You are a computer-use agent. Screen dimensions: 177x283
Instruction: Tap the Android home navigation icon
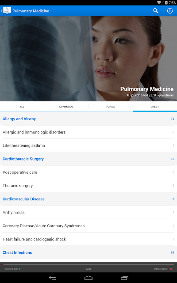click(88, 278)
